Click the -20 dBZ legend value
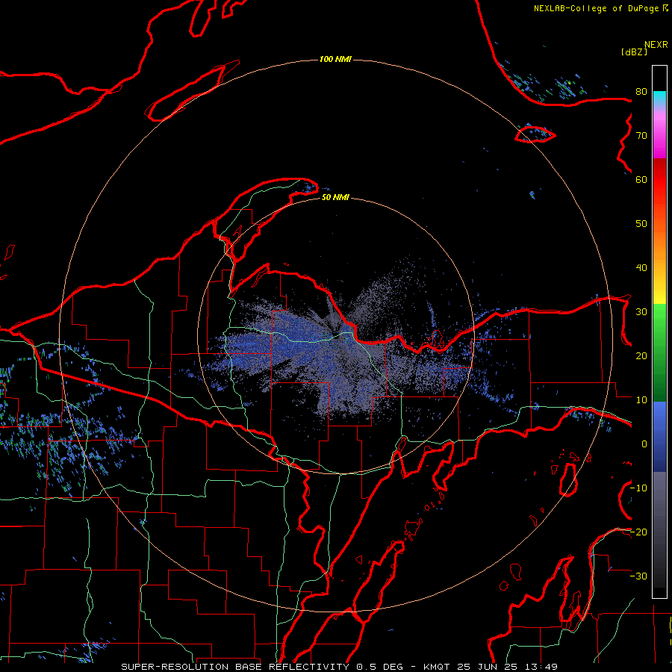The height and width of the screenshot is (672, 672). pos(638,532)
